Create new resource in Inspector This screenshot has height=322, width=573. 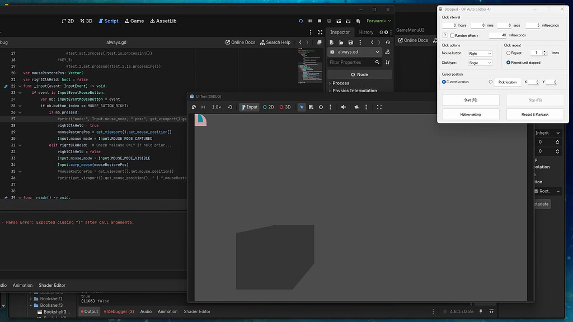click(331, 42)
